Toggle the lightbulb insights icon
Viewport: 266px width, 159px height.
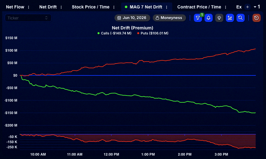click(219, 18)
